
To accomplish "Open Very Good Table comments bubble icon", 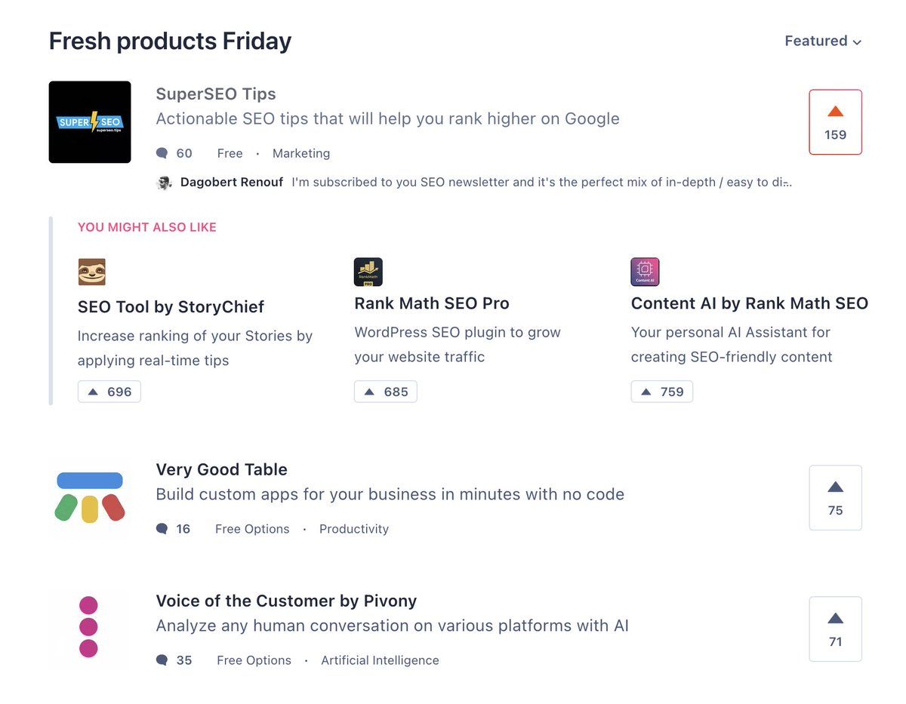I will click(162, 529).
